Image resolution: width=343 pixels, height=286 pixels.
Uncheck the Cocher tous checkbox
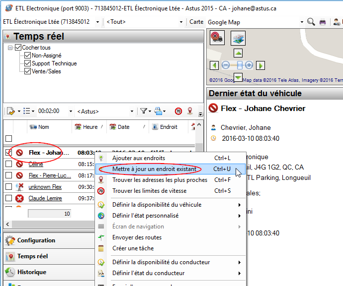pos(18,48)
